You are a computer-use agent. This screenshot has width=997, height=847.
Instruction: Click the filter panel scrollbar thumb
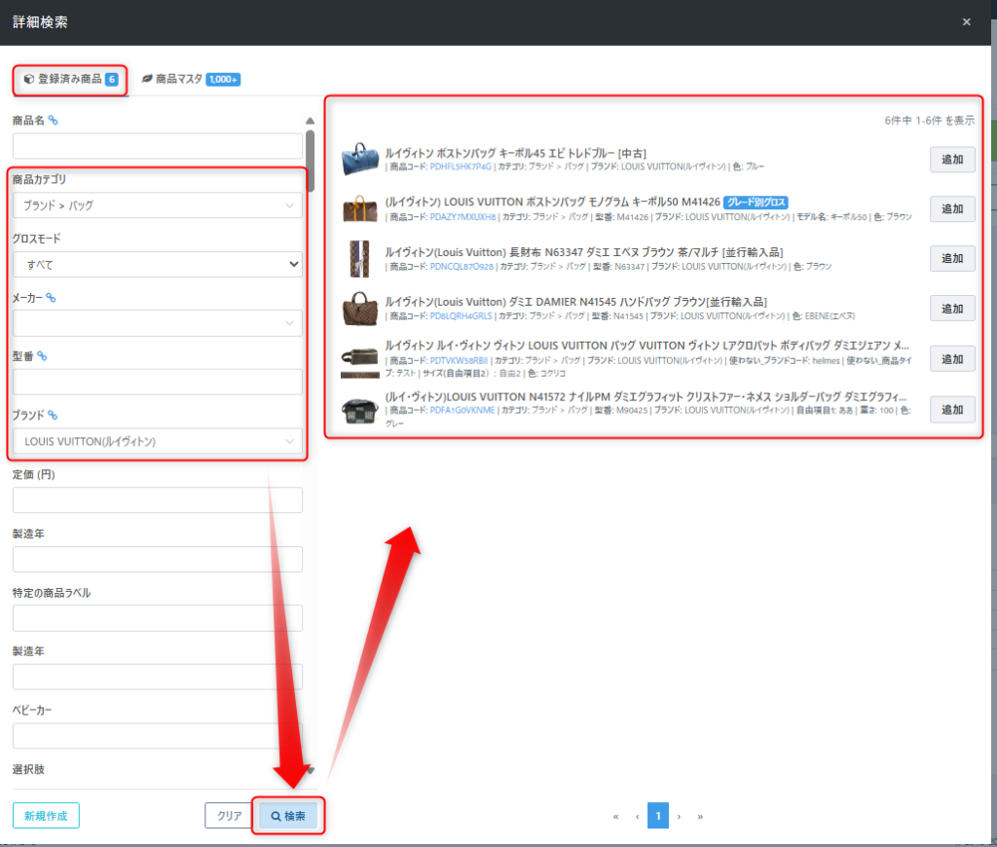[310, 161]
